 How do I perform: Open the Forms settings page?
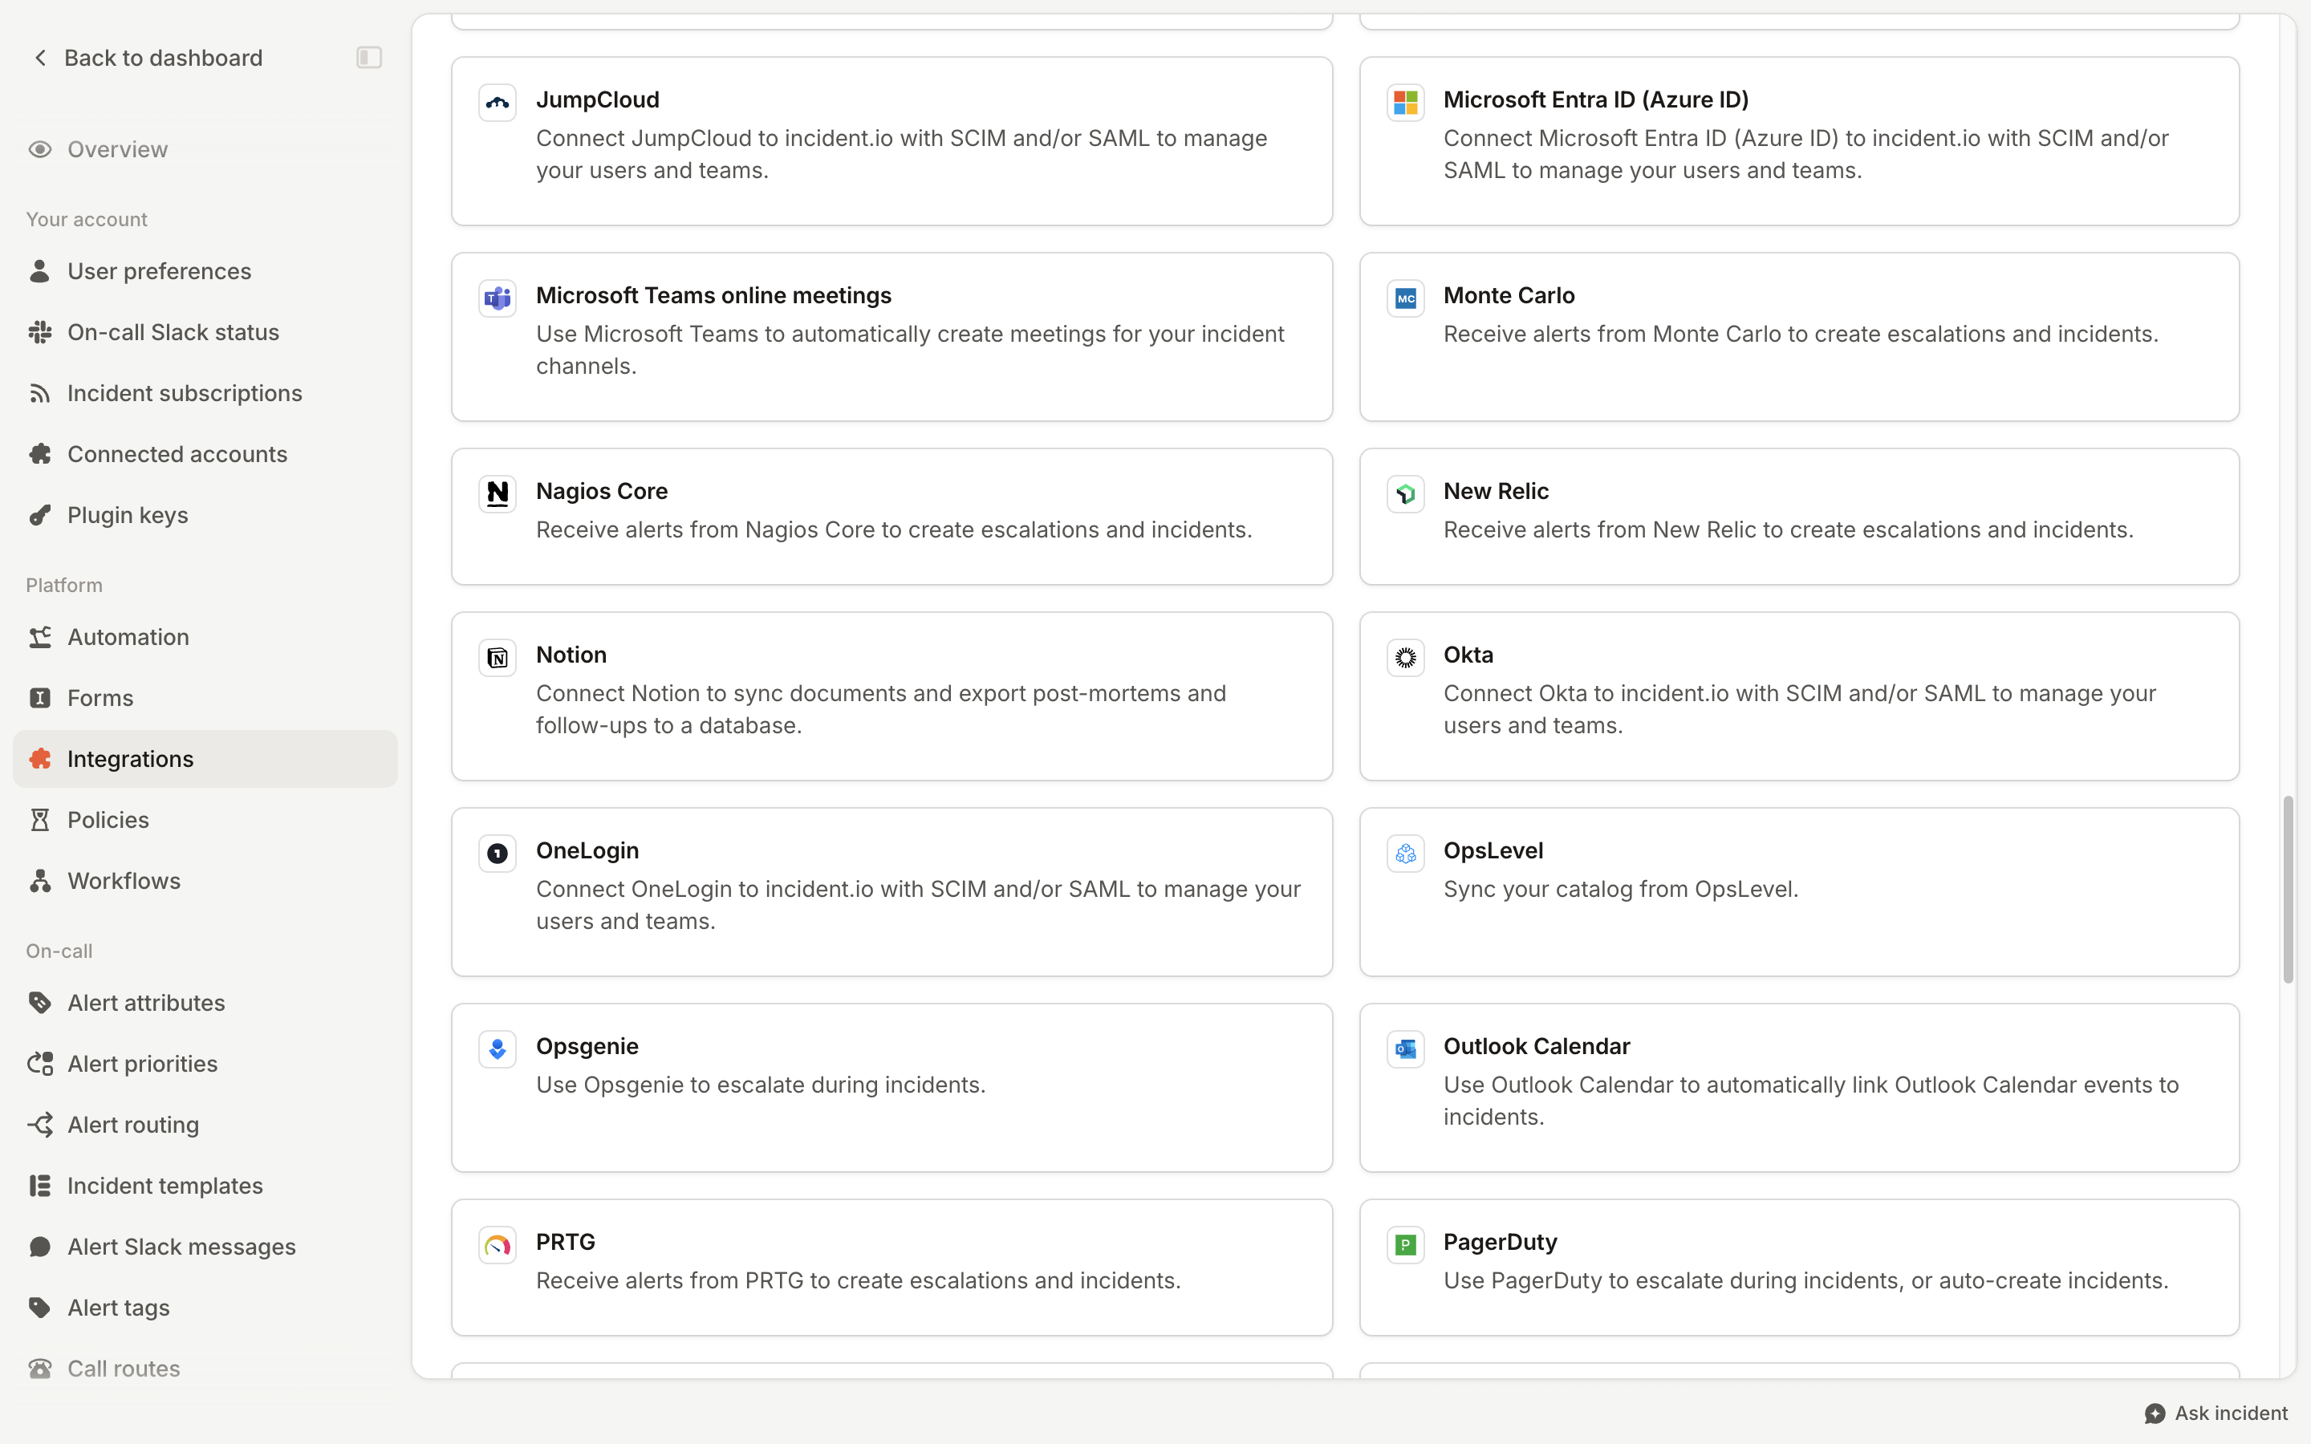205,698
